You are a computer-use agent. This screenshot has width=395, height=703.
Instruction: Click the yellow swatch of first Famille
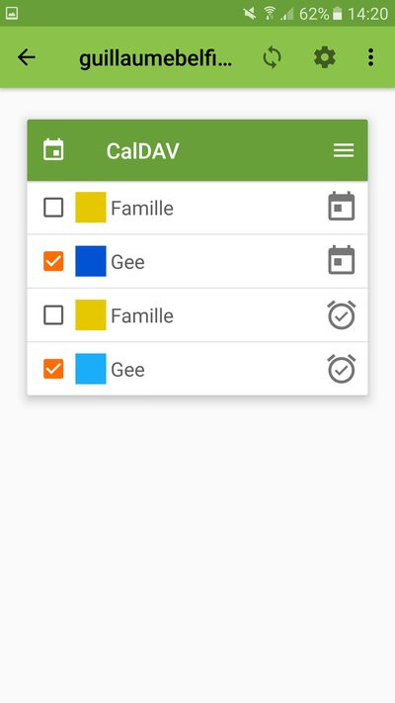pyautogui.click(x=91, y=207)
